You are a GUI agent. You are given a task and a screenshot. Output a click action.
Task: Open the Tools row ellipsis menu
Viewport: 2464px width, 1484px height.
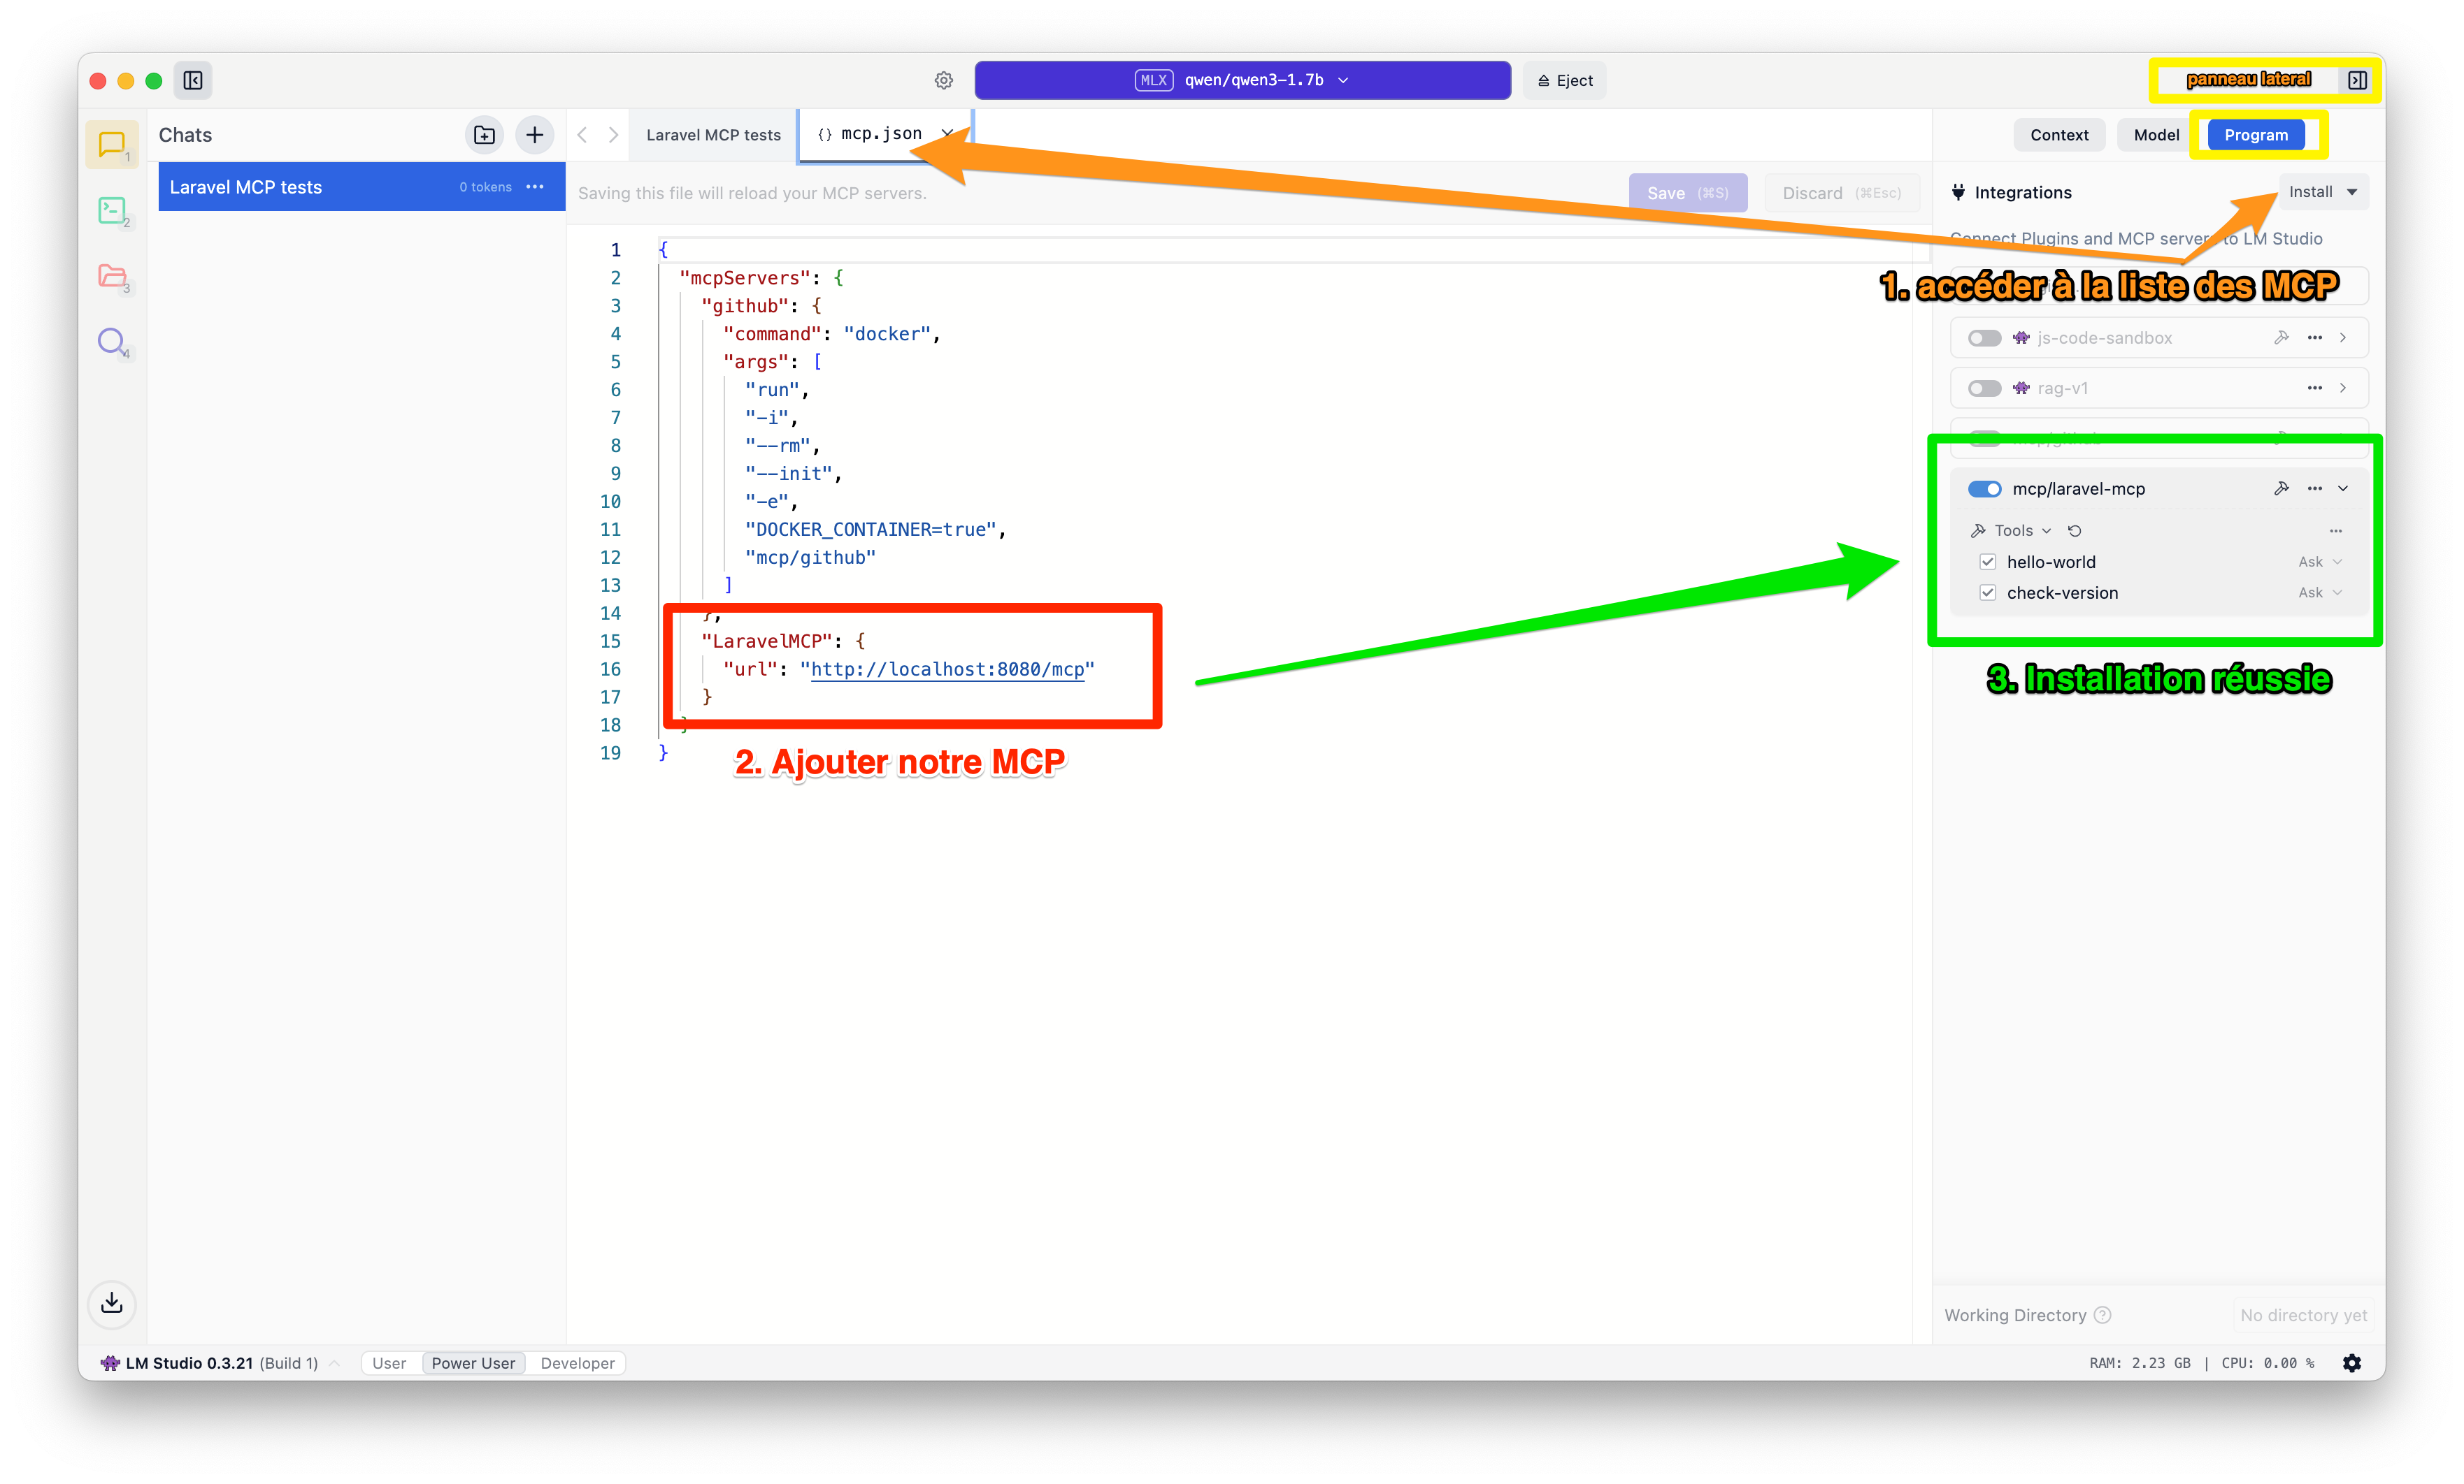[2335, 530]
